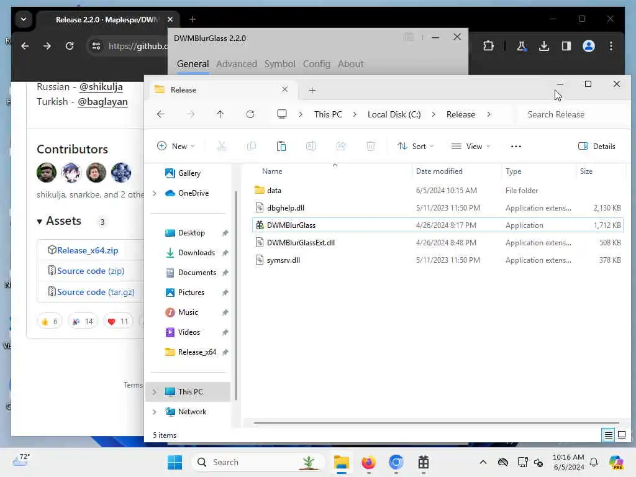This screenshot has height=477, width=636.
Task: Switch to About tab in DWMBlurGlass
Action: coord(350,64)
